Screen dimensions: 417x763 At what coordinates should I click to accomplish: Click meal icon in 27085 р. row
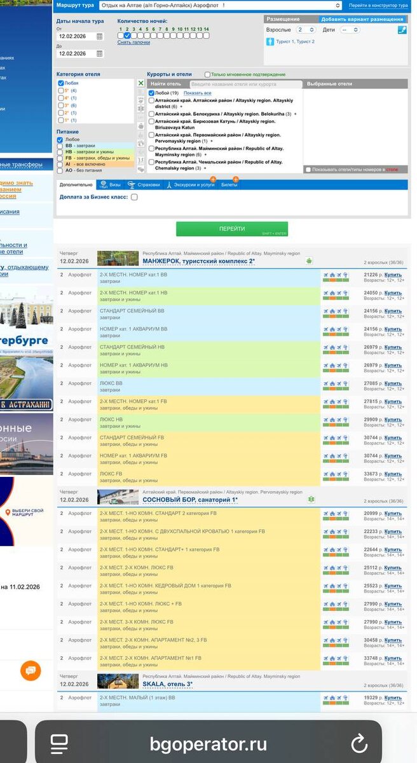[346, 383]
